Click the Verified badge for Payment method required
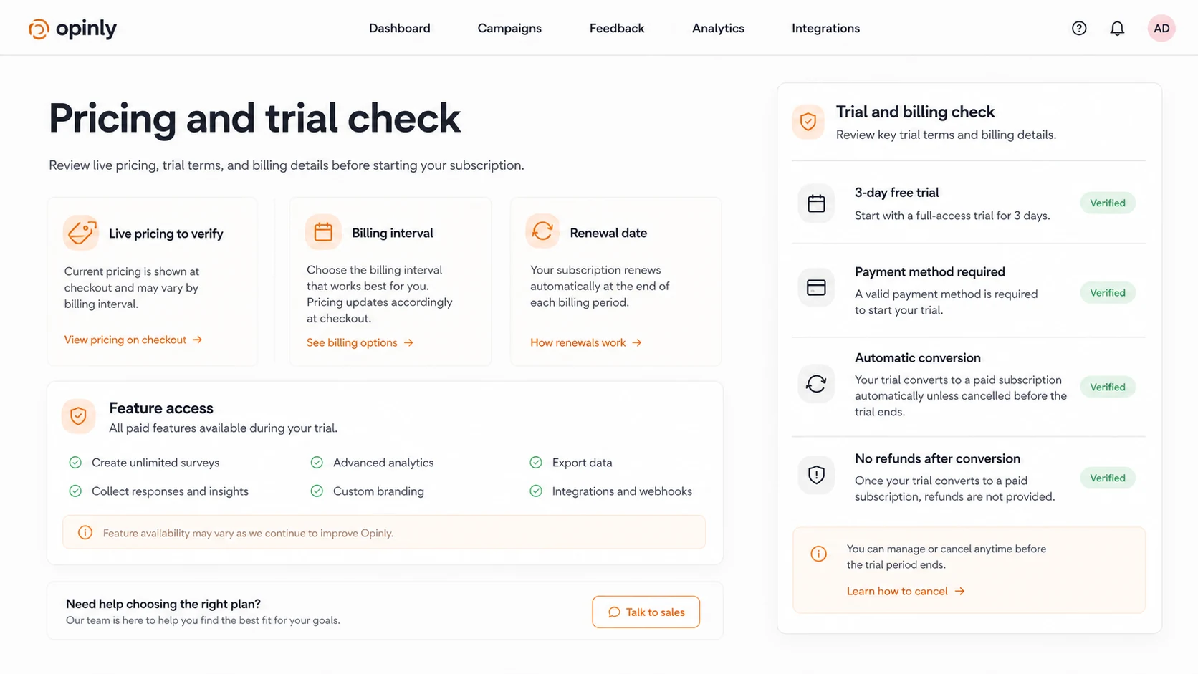The height and width of the screenshot is (674, 1198). click(x=1108, y=292)
